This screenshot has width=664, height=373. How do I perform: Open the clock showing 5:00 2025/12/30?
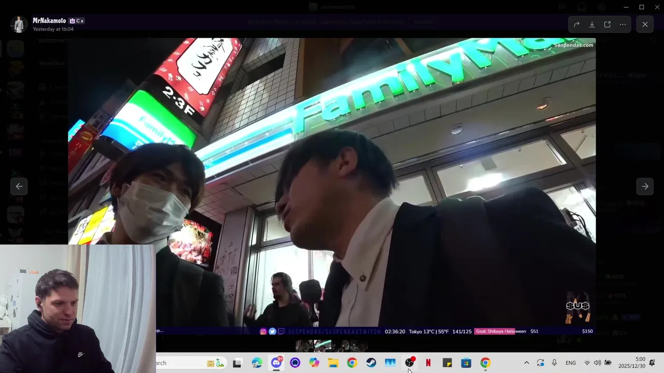[x=631, y=363]
